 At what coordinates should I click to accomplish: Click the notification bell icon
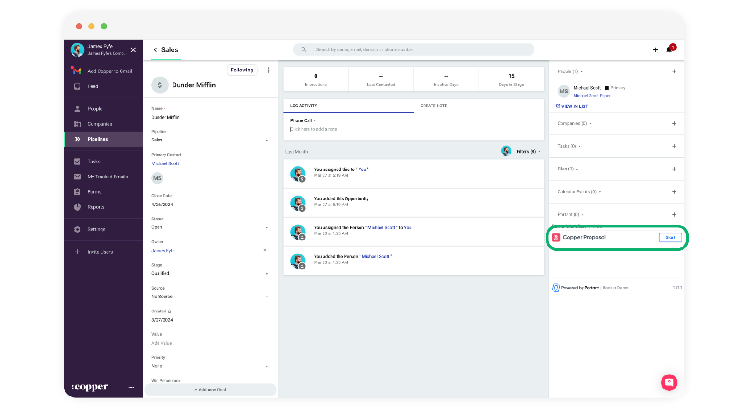pos(669,50)
